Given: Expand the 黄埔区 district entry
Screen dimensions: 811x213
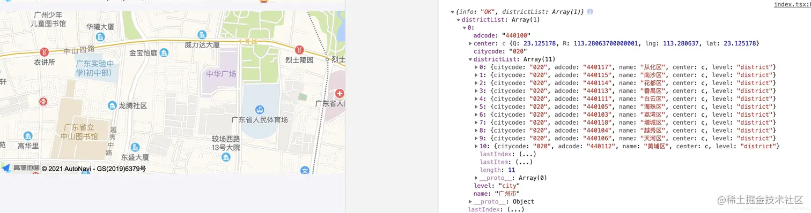Looking at the screenshot, I should pos(476,146).
